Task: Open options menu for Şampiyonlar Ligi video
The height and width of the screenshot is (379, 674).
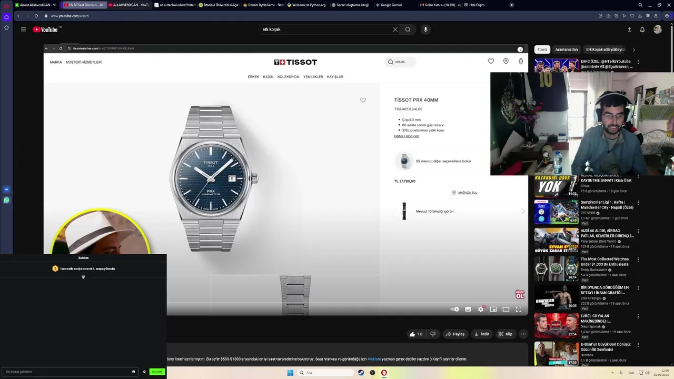Action: pyautogui.click(x=638, y=203)
